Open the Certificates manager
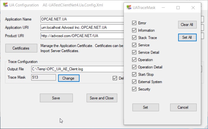 click(x=21, y=48)
